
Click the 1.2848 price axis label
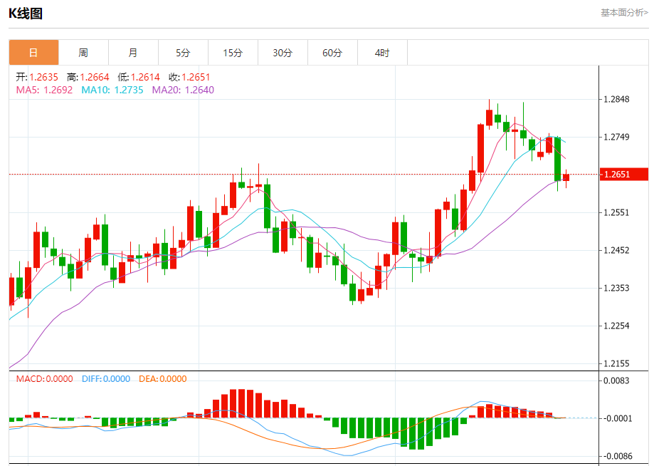616,99
